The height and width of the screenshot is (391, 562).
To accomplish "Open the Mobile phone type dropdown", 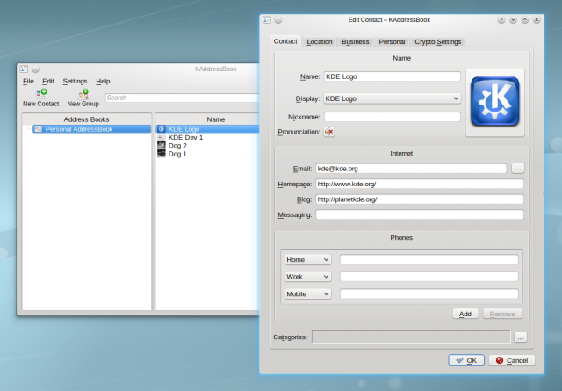I will [307, 294].
